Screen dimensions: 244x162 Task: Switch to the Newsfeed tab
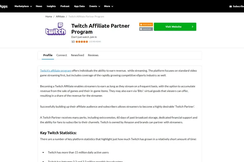[77, 55]
